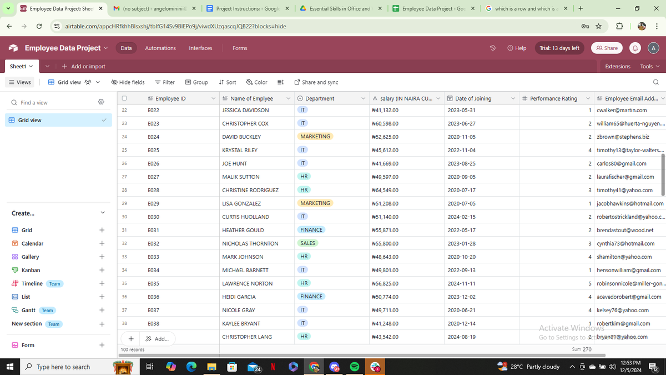Add a List view with plus
The height and width of the screenshot is (375, 666).
tap(102, 297)
